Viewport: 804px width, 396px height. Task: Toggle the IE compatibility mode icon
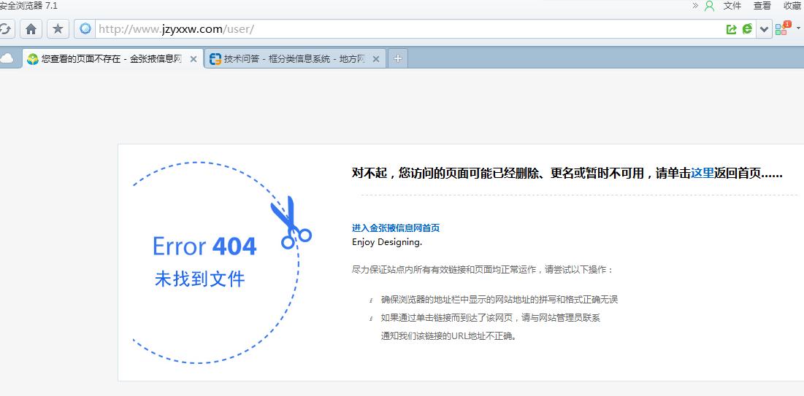click(747, 29)
